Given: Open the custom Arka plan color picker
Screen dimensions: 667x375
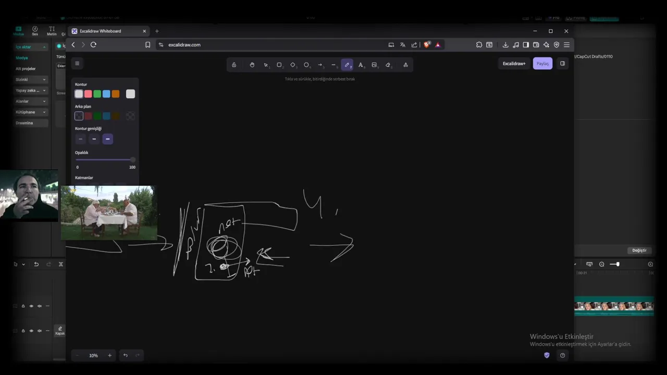Looking at the screenshot, I should [x=130, y=116].
